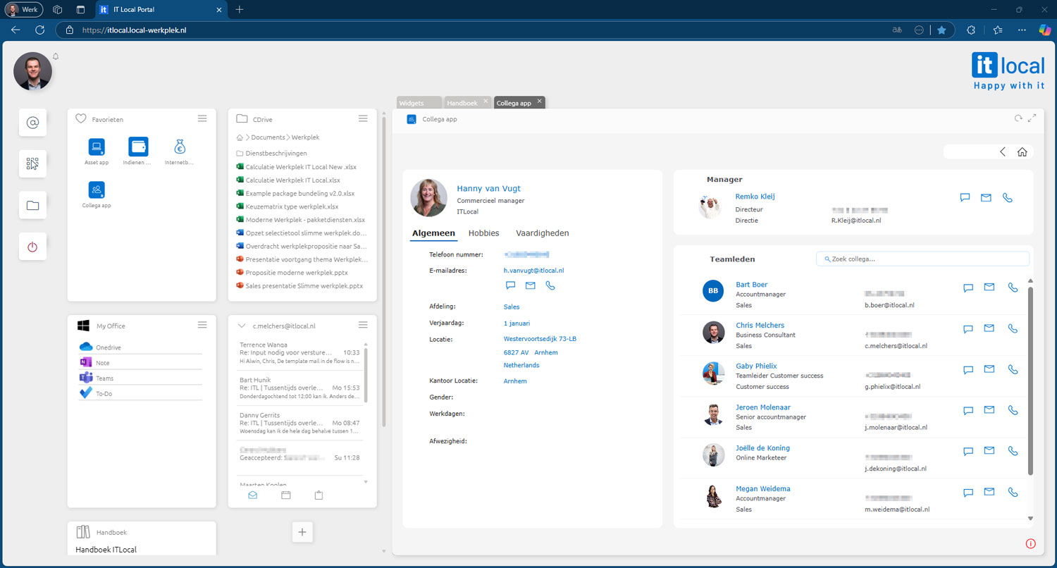The image size is (1057, 568).
Task: Expand the c.melchers@itlocal.nl mailbox chevron
Action: 242,326
